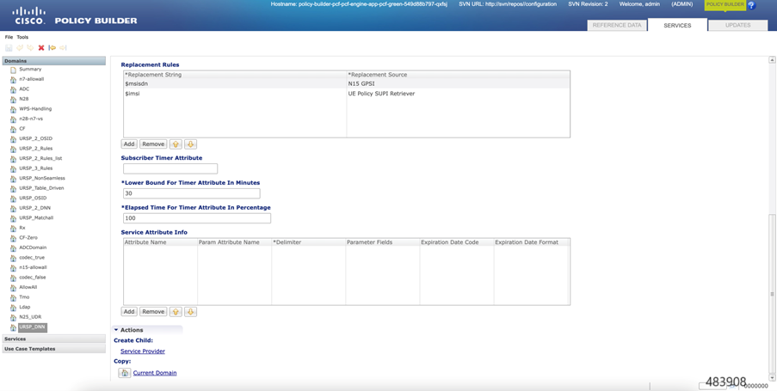The image size is (777, 391).
Task: Select the $imsi replacement string row
Action: pyautogui.click(x=235, y=94)
